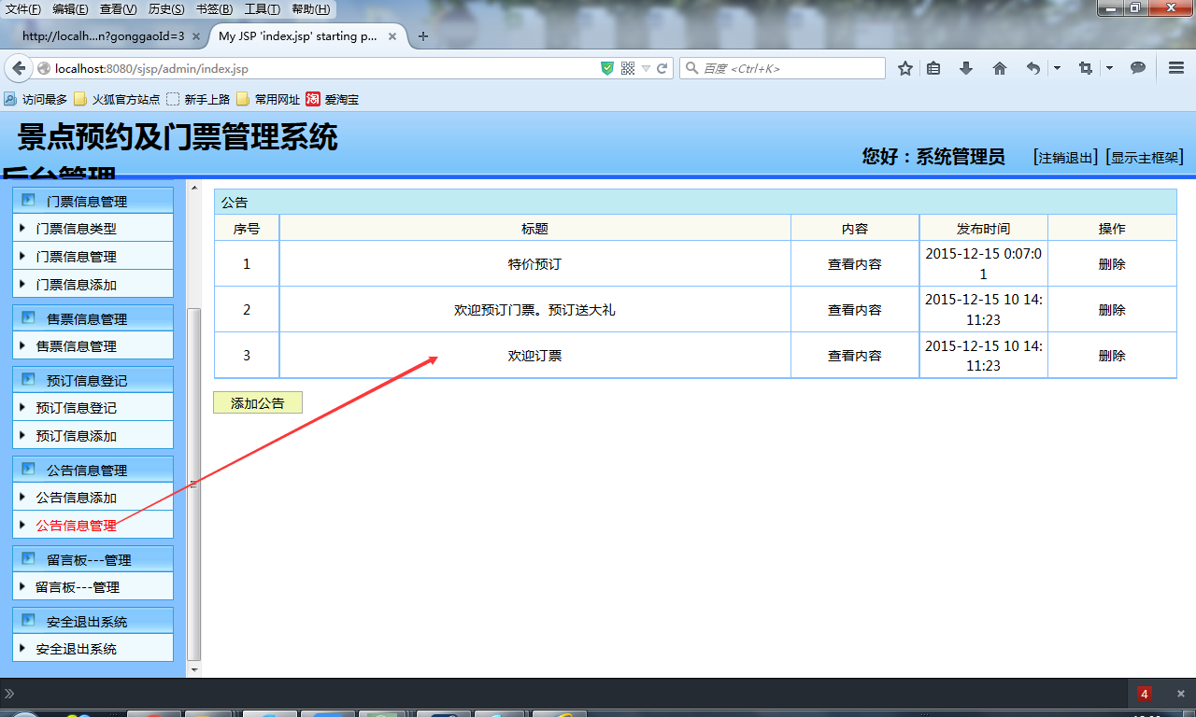Viewport: 1196px width, 717px height.
Task: Close the bottom bar with the x icon
Action: (1181, 694)
